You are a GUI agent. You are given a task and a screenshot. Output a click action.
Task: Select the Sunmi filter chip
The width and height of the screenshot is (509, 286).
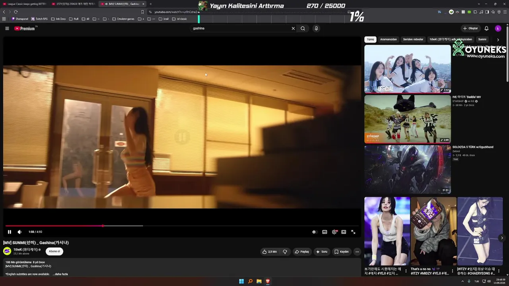[482, 39]
